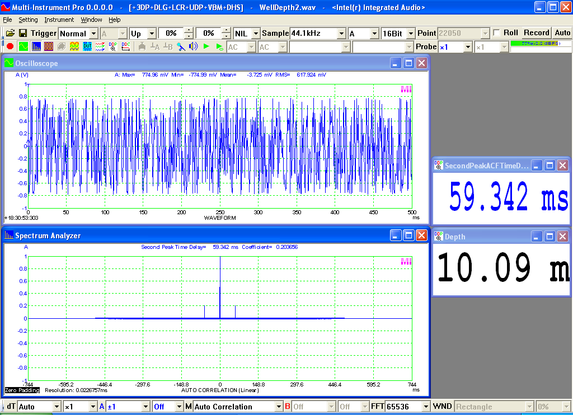This screenshot has height=415, width=573.
Task: Open the Data Logger multi-wave icon
Action: pos(100,46)
